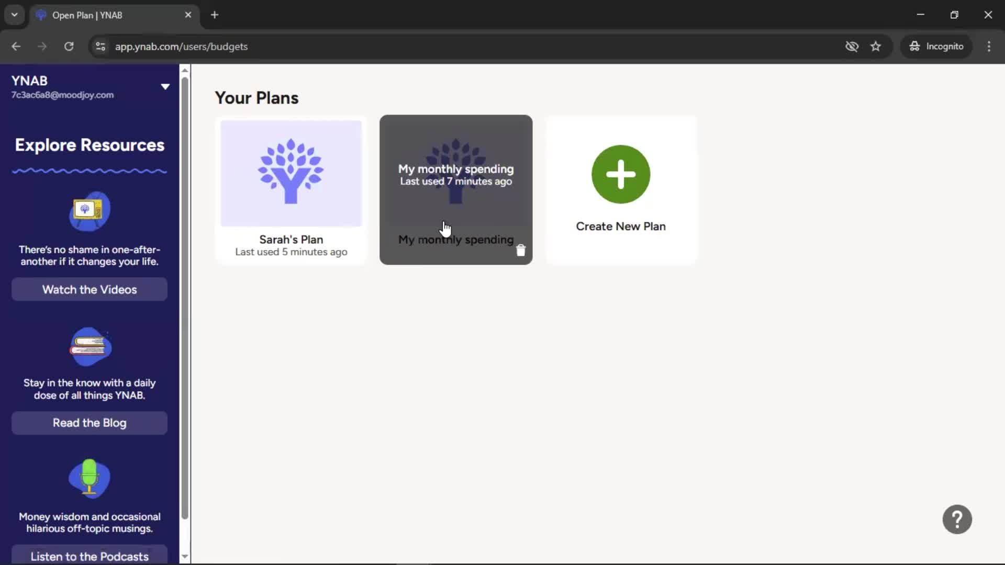Bookmark this page with star icon
This screenshot has width=1005, height=565.
[x=876, y=46]
